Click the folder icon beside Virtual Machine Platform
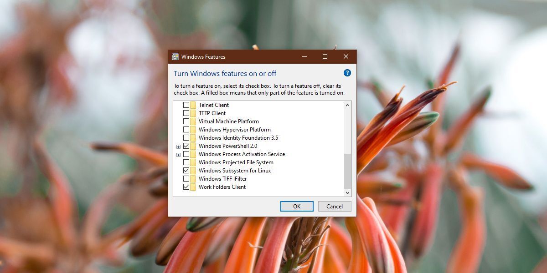Image resolution: width=547 pixels, height=273 pixels. [193, 121]
